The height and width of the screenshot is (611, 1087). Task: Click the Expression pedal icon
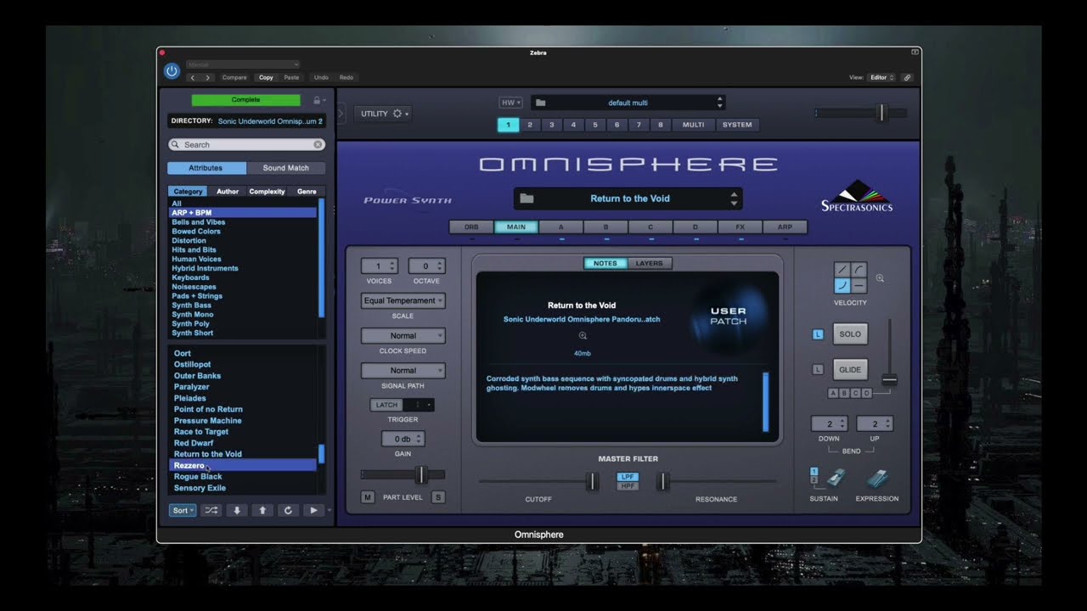[x=877, y=478]
